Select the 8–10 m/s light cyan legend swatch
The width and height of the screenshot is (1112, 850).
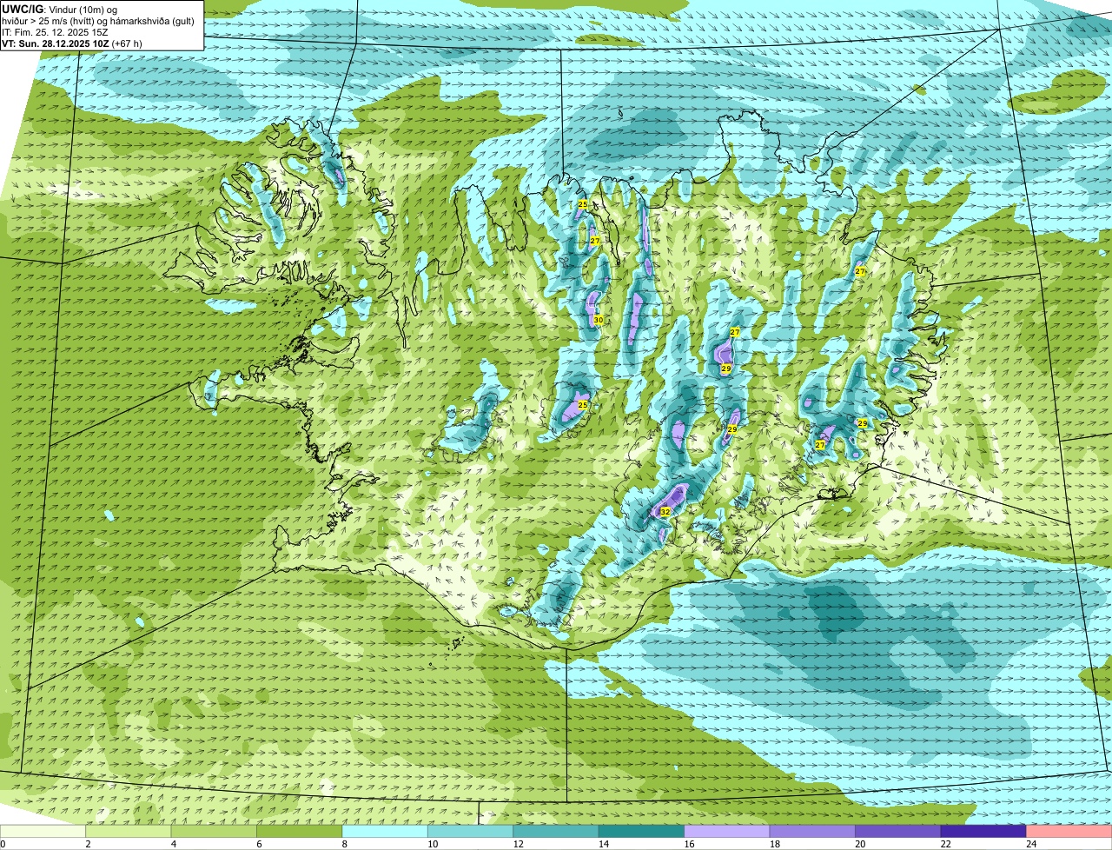[385, 832]
